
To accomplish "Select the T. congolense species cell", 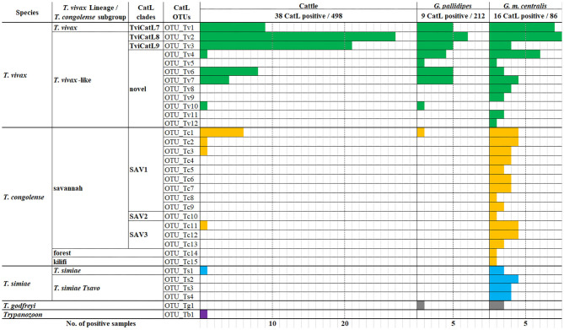I will tap(24, 197).
